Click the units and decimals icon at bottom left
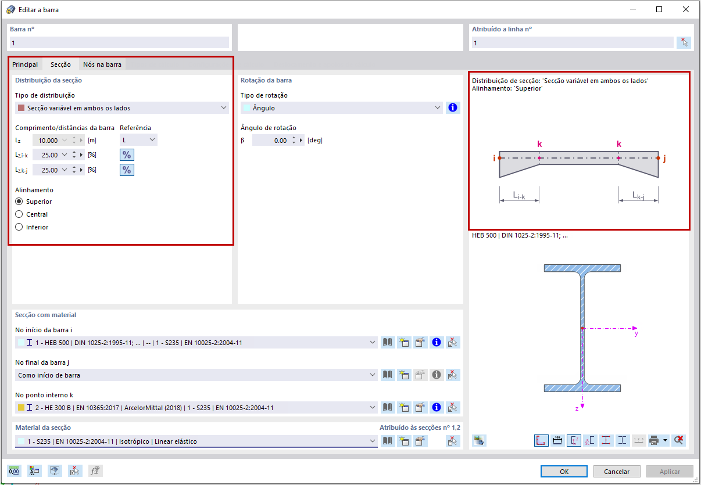 13,471
